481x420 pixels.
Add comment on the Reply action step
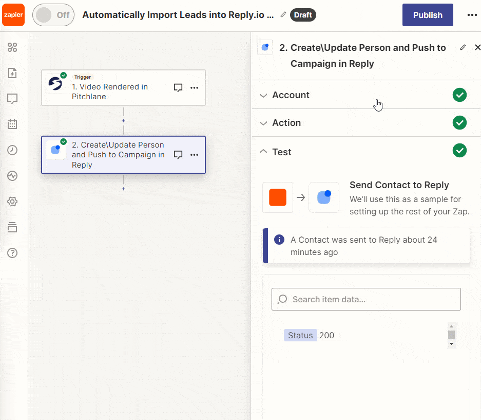point(178,155)
